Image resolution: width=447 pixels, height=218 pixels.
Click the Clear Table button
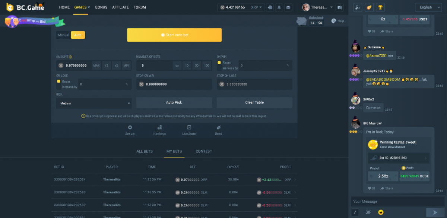254,102
